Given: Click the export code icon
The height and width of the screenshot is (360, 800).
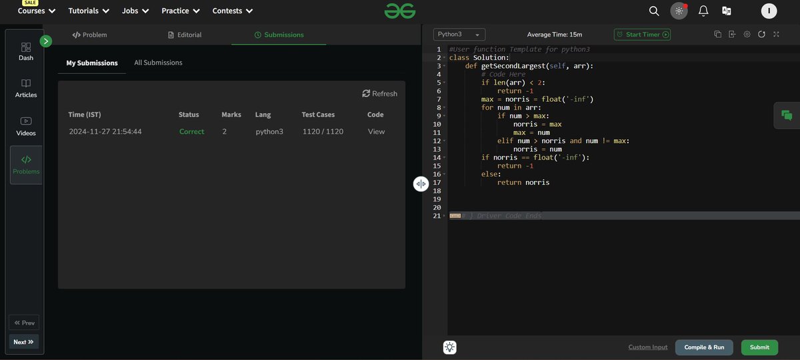Looking at the screenshot, I should [732, 35].
